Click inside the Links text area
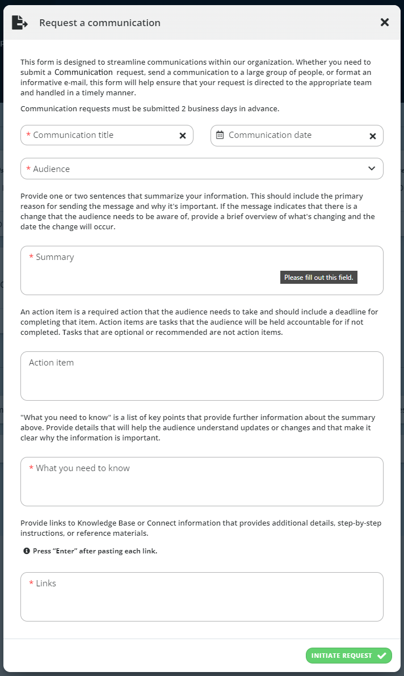The image size is (404, 676). click(x=202, y=597)
